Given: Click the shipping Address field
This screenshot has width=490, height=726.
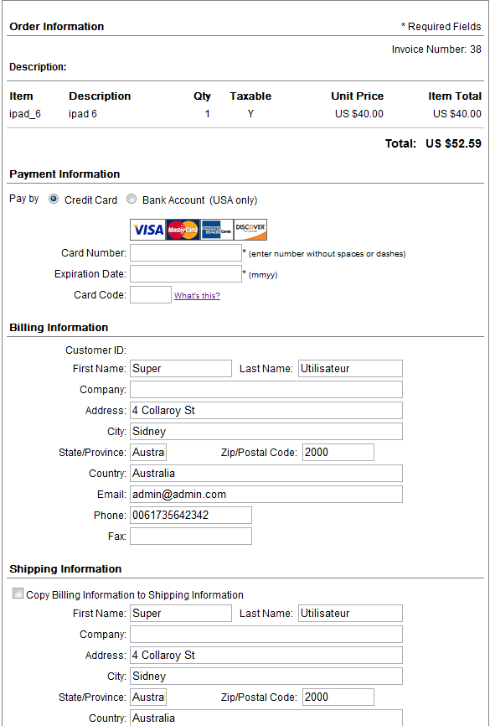Looking at the screenshot, I should pyautogui.click(x=266, y=655).
